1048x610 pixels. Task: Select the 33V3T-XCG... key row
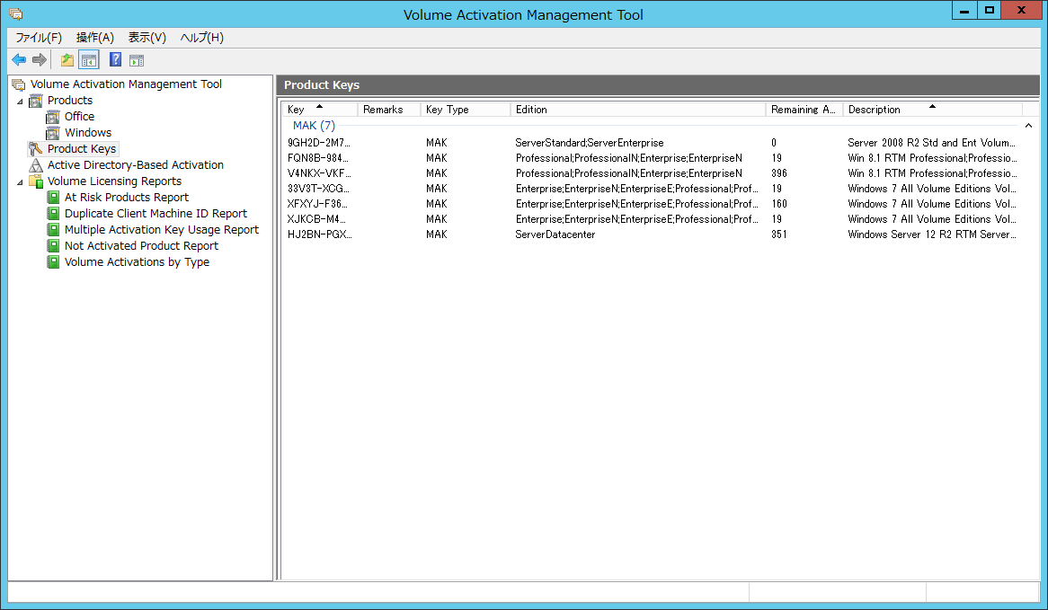pos(652,189)
